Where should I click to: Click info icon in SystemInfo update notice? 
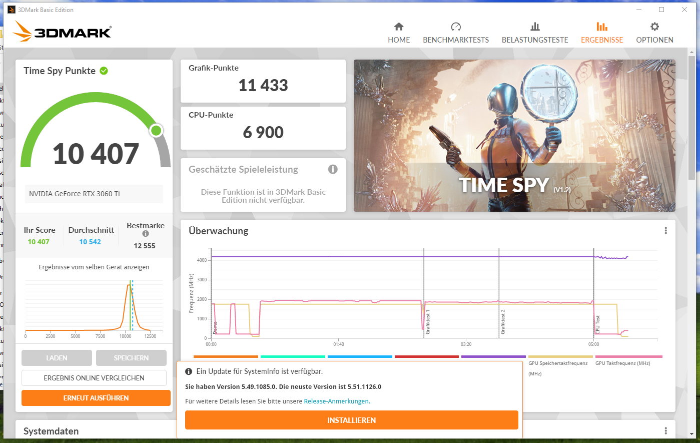(189, 371)
